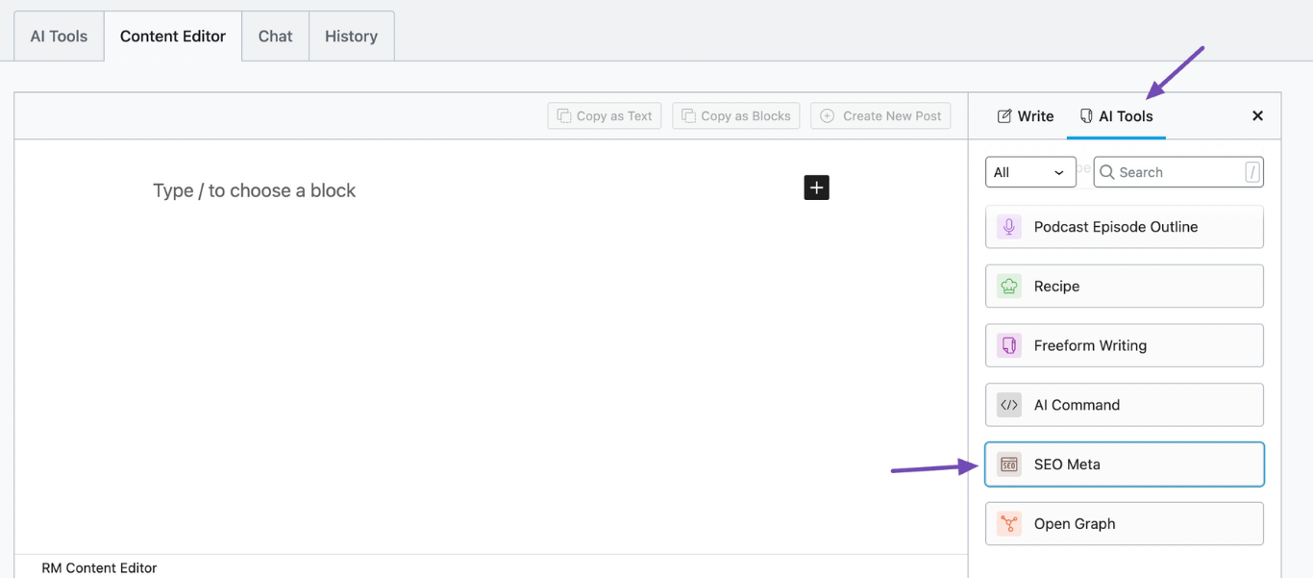1313x578 pixels.
Task: Click the black plus add block icon
Action: click(x=816, y=188)
